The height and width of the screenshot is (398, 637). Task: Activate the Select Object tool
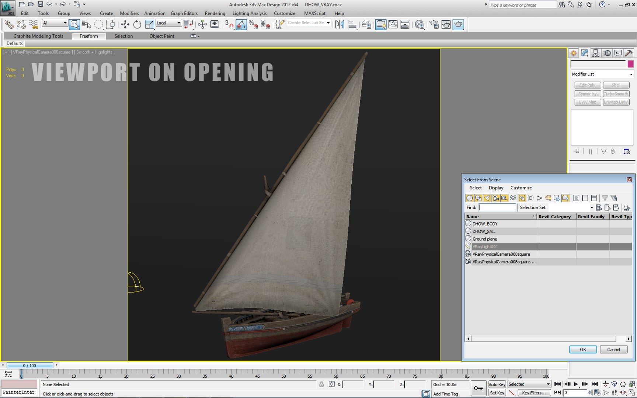[74, 24]
